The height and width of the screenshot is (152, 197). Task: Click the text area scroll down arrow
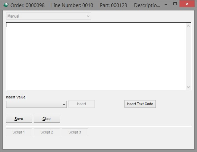[188, 87]
